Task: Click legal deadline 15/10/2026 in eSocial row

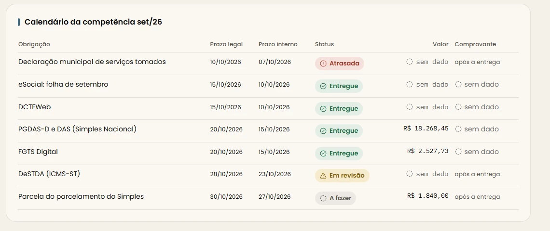Action: pyautogui.click(x=225, y=85)
